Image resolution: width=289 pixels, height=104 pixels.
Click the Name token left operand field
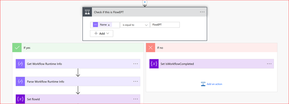(105, 25)
